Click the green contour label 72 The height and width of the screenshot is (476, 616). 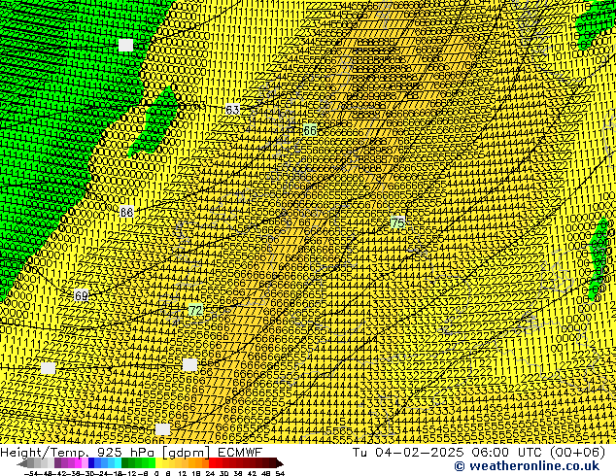(x=195, y=310)
